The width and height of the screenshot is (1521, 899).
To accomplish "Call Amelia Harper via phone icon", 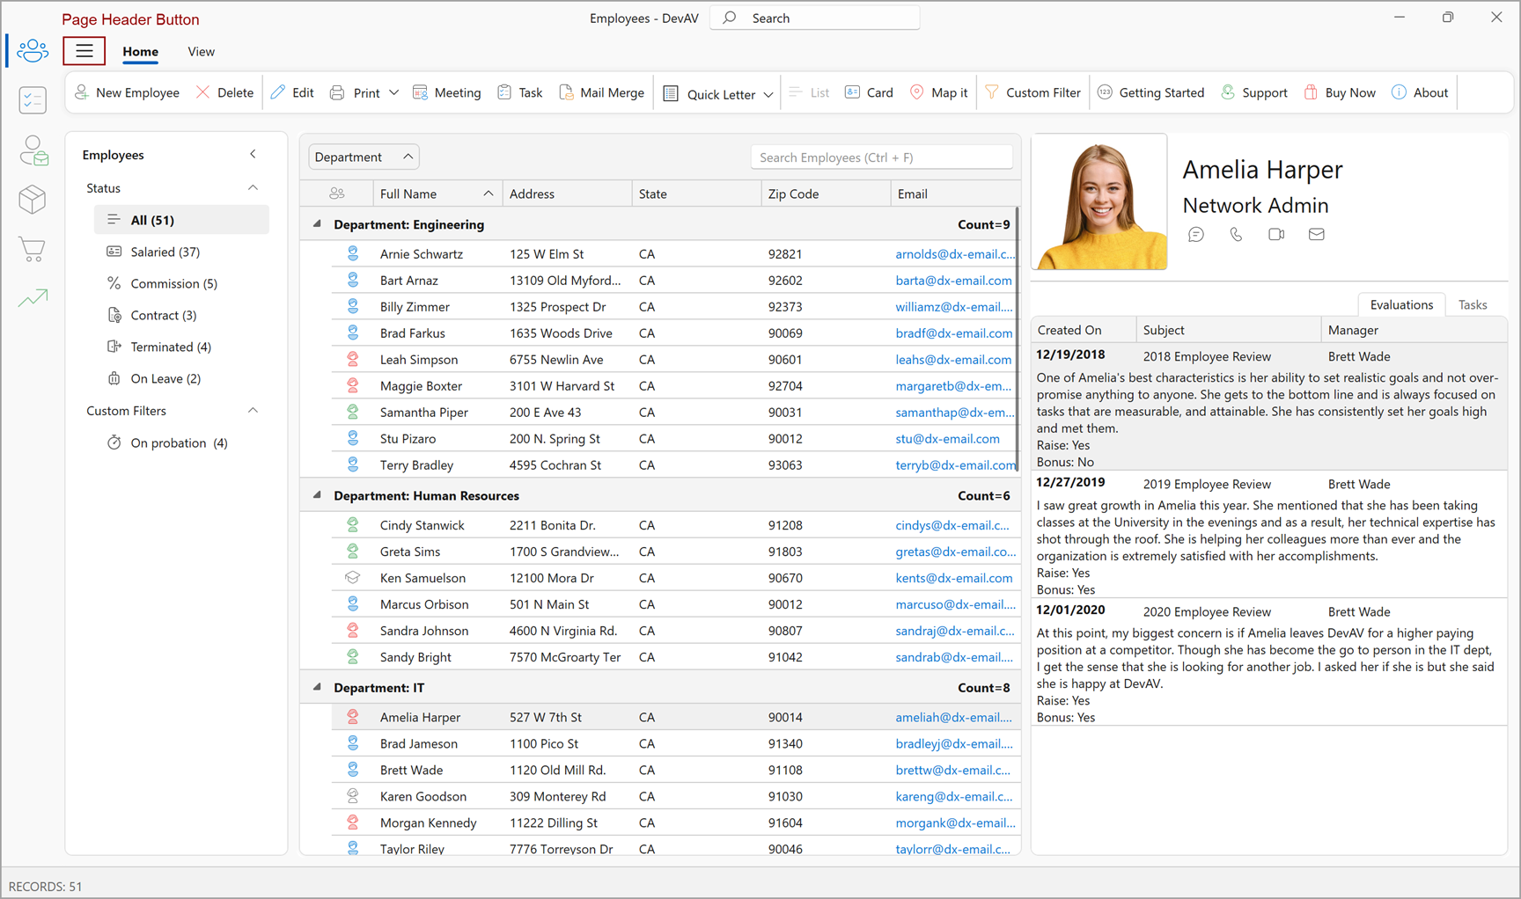I will click(x=1236, y=234).
